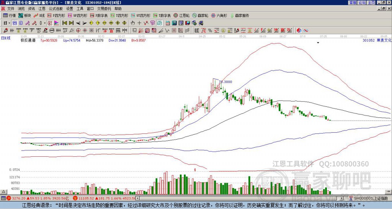Step chart left with black left arrow

pyautogui.click(x=78, y=23)
